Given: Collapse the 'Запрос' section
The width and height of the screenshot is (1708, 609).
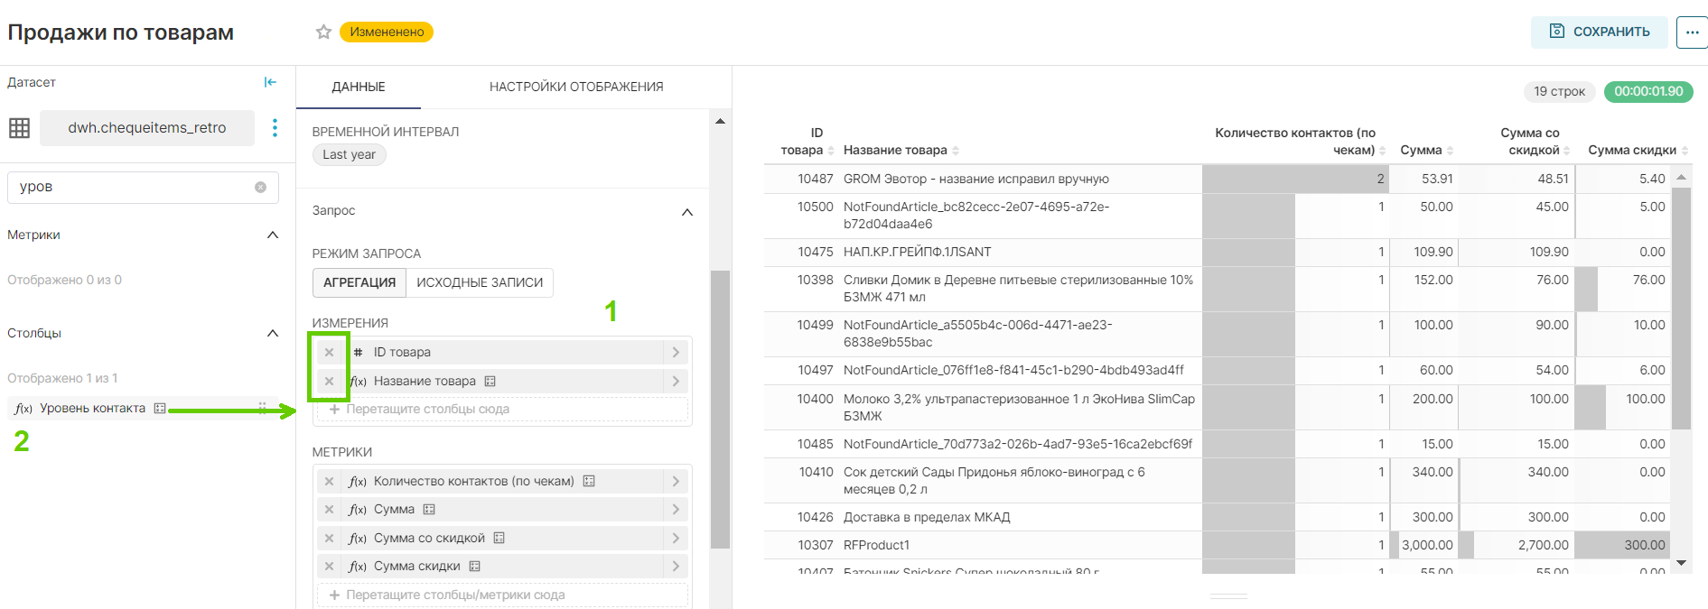Looking at the screenshot, I should pos(686,212).
